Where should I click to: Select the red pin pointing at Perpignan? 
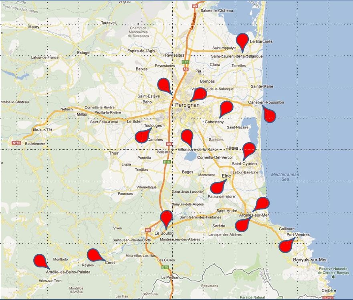tap(199, 94)
